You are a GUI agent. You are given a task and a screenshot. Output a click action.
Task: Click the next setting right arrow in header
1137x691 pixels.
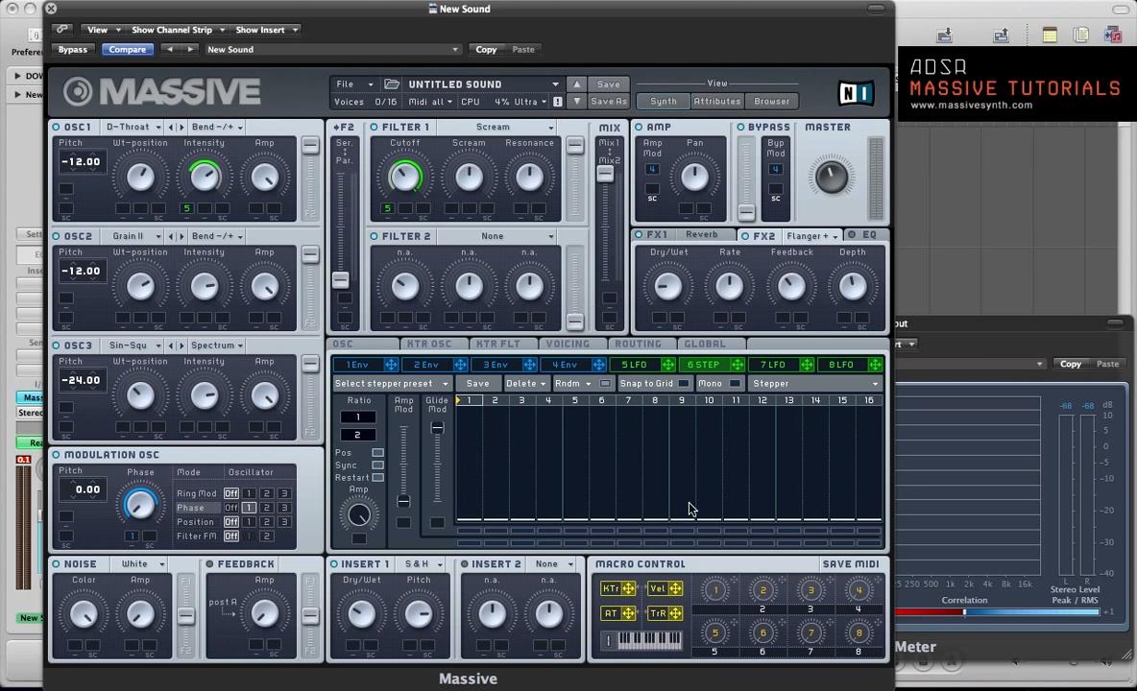190,49
